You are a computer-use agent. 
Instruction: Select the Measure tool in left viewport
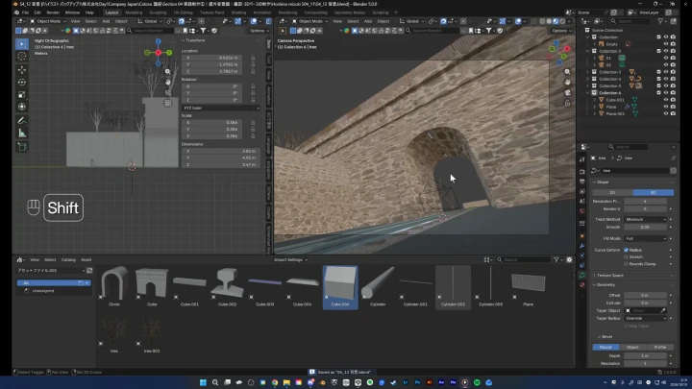21,133
